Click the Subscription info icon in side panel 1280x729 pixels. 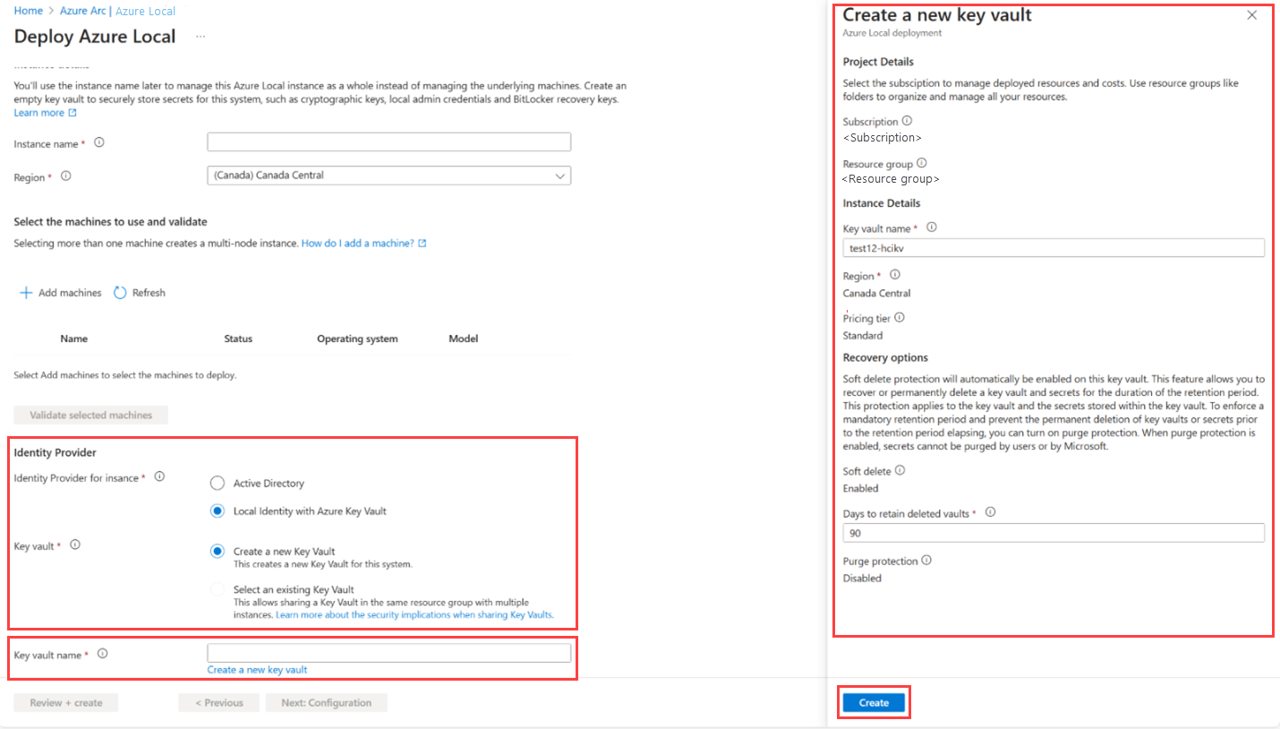(x=907, y=121)
